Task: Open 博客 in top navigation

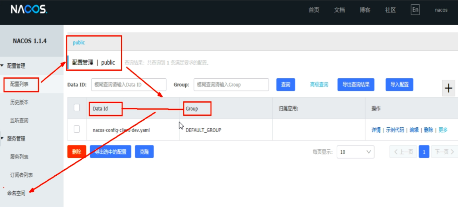Action: point(365,10)
